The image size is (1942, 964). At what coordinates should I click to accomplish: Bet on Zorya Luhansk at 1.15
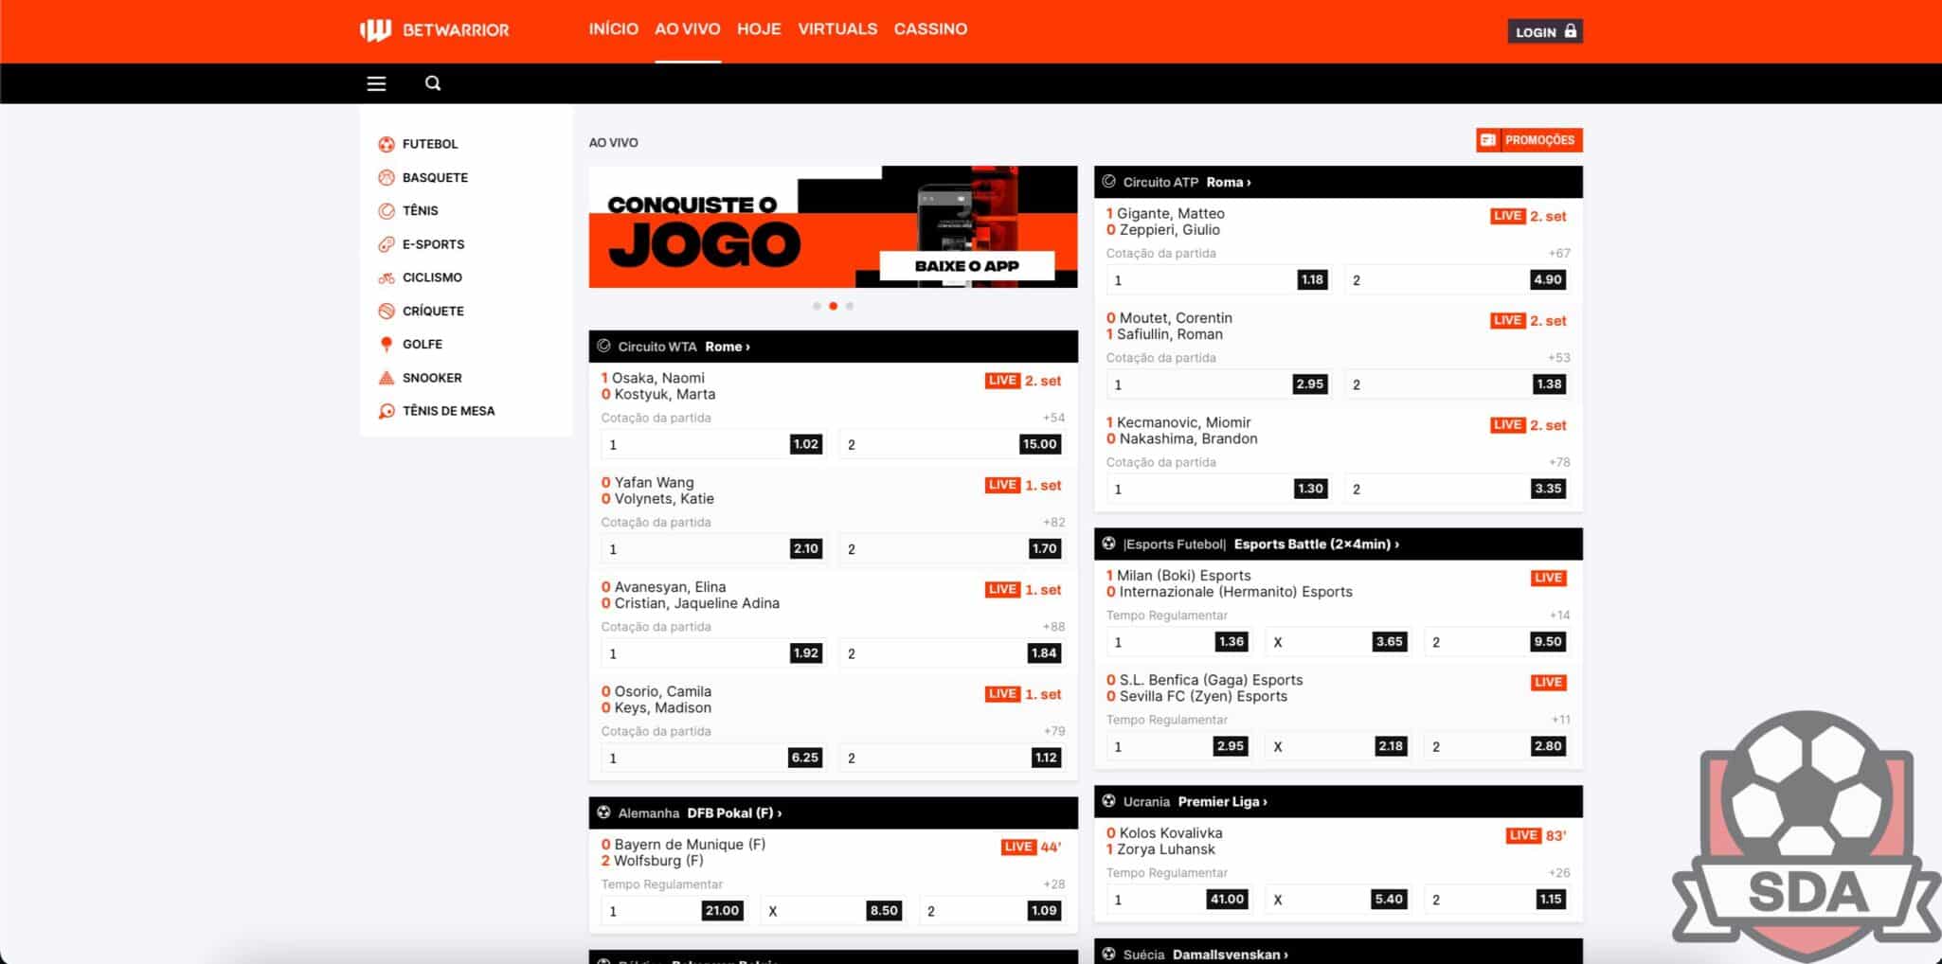(1497, 900)
